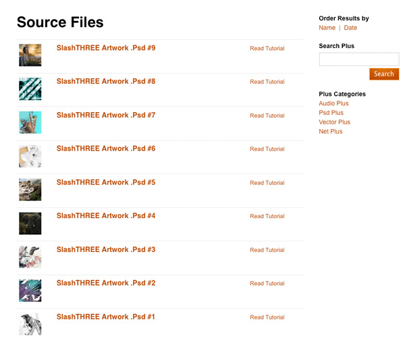This screenshot has width=405, height=337.
Task: Read Tutorial for Artwork .Psd #1
Action: (x=267, y=317)
